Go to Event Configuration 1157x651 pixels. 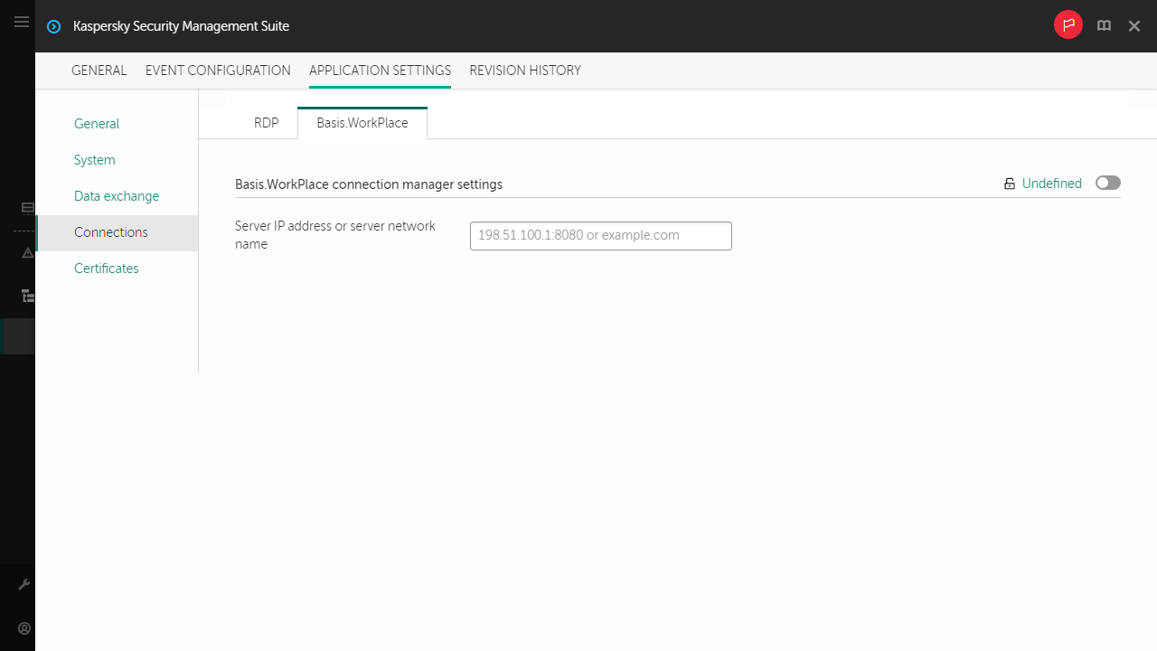coord(218,71)
